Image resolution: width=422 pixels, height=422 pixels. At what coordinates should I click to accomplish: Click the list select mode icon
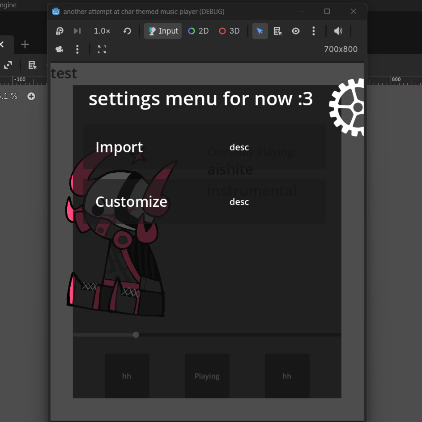(278, 31)
